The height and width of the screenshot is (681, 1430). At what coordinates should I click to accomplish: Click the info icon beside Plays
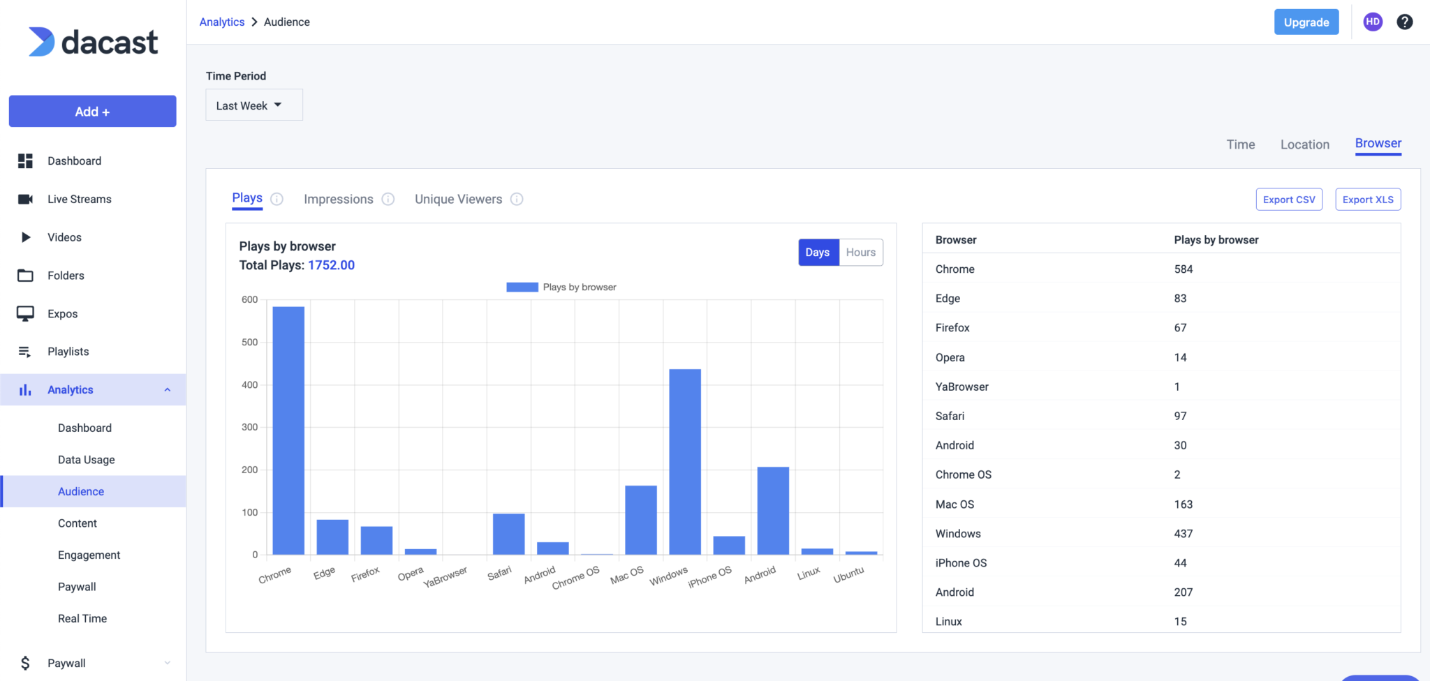click(x=277, y=199)
